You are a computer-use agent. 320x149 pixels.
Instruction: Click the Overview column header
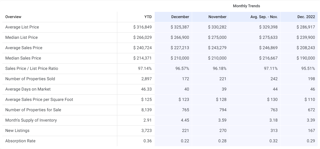13,17
